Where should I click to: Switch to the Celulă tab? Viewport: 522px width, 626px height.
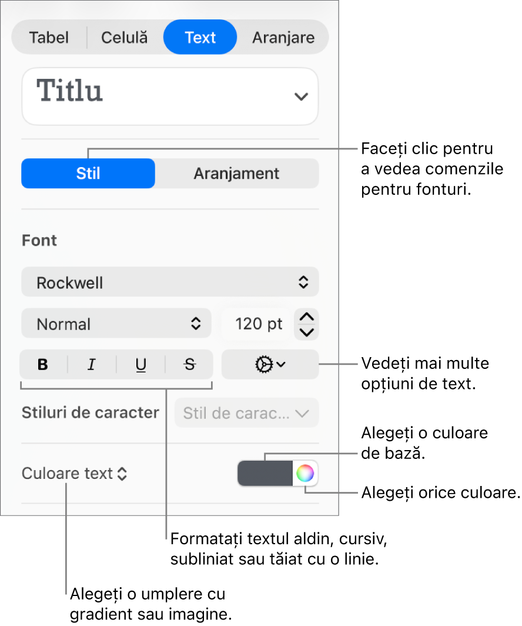[125, 38]
